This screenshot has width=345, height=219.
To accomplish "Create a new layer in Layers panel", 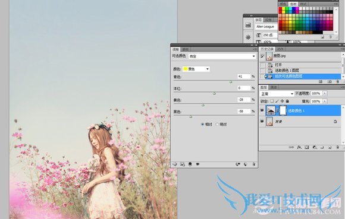I will pos(330,147).
